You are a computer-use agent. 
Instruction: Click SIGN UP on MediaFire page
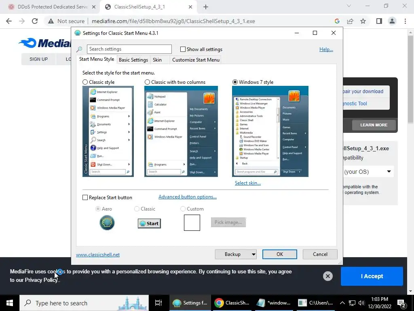38,59
